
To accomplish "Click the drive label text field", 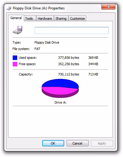I will [72, 30].
